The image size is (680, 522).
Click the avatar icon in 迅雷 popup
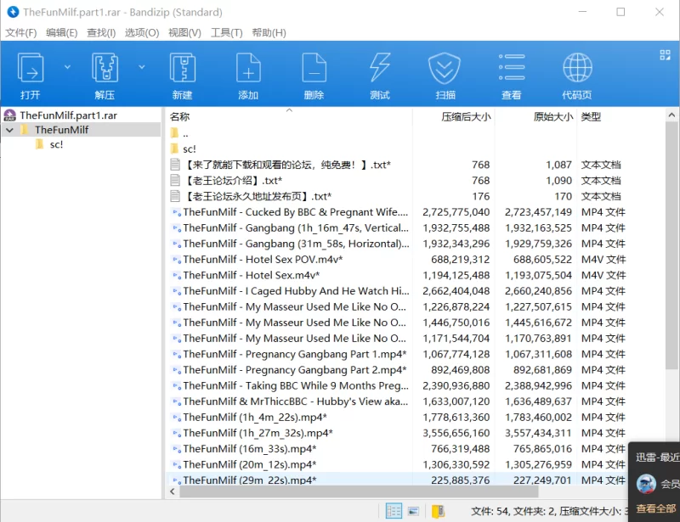click(646, 484)
